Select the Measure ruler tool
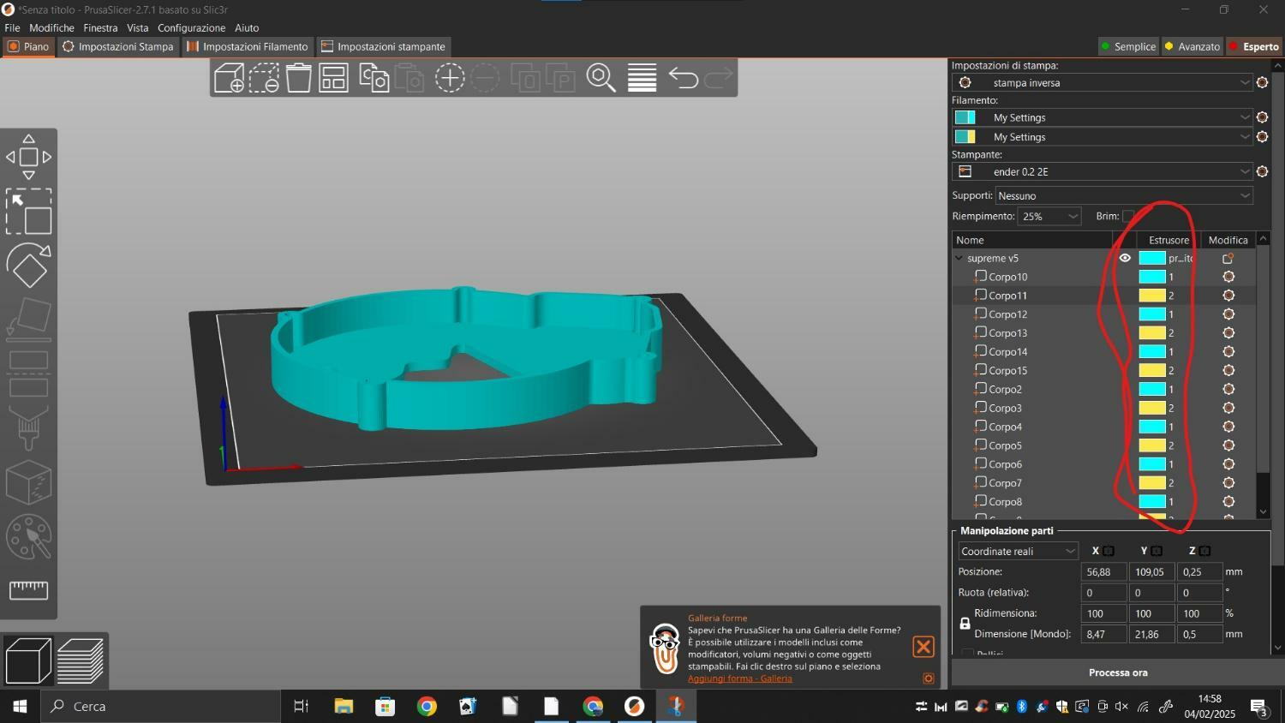The width and height of the screenshot is (1285, 723). pyautogui.click(x=28, y=589)
